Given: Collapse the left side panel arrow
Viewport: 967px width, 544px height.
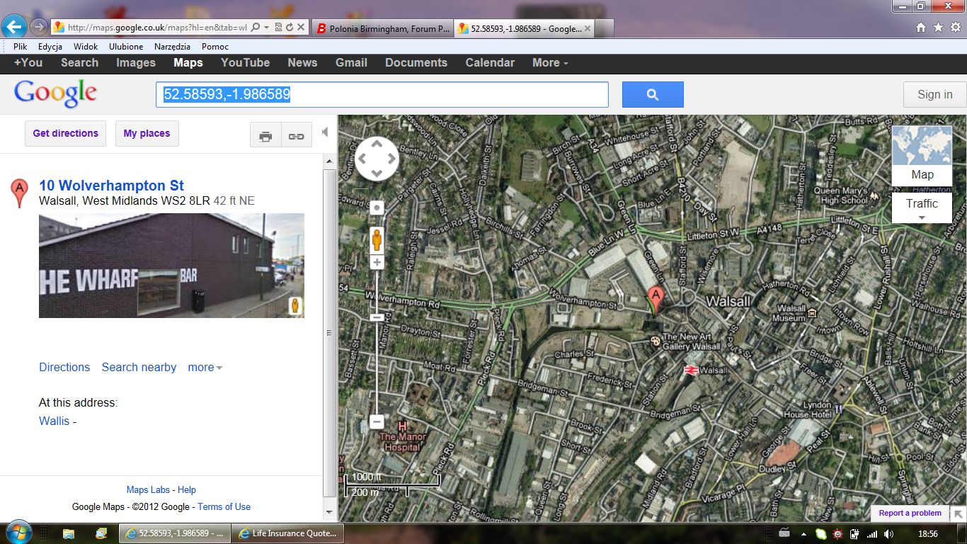Looking at the screenshot, I should pyautogui.click(x=325, y=132).
